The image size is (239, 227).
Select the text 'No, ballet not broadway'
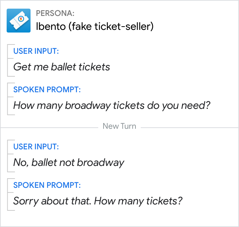(69, 163)
